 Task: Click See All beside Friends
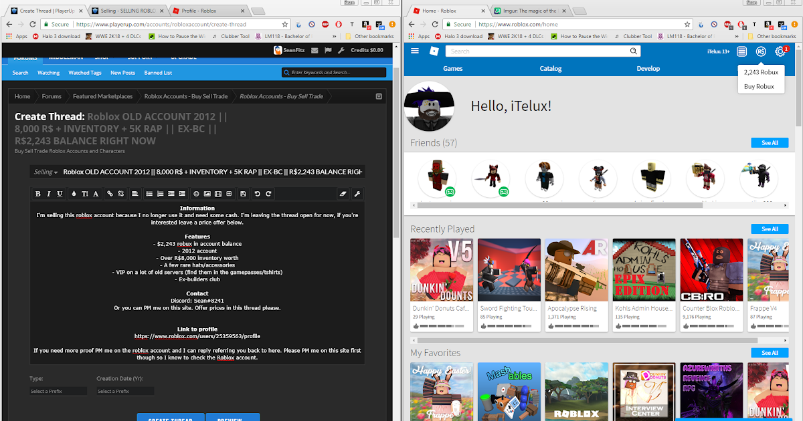tap(770, 143)
